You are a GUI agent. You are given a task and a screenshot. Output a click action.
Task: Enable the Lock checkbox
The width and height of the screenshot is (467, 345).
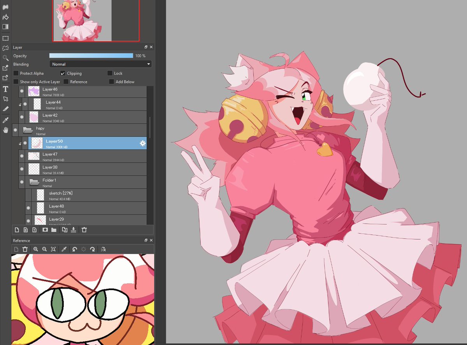coord(110,73)
